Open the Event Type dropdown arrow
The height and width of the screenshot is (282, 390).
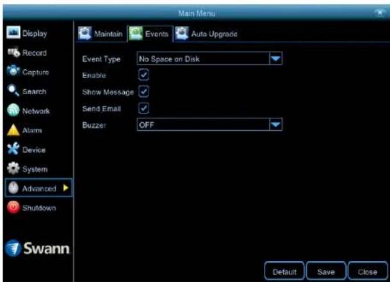[275, 58]
